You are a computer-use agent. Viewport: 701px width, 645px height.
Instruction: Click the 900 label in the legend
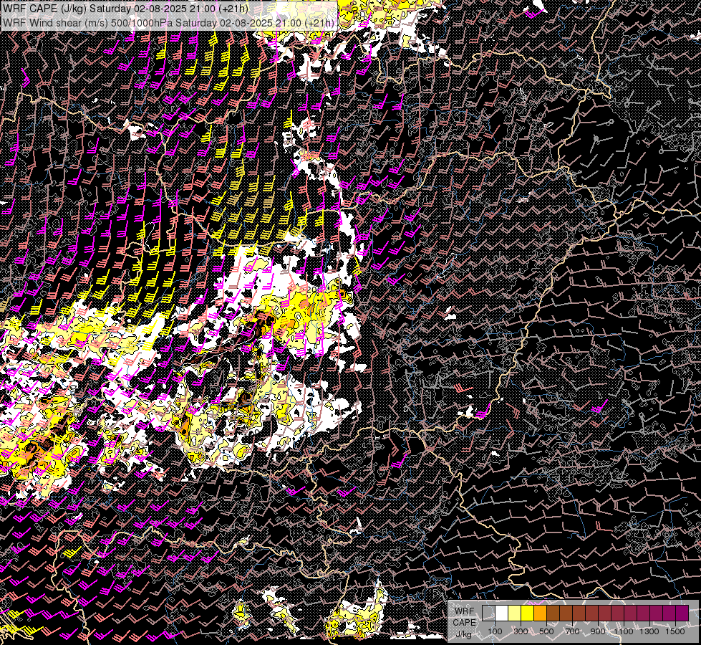[598, 631]
